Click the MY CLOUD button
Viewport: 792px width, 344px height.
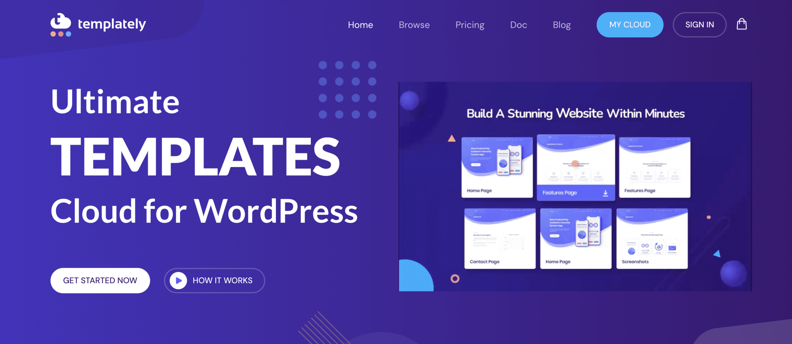pos(630,24)
